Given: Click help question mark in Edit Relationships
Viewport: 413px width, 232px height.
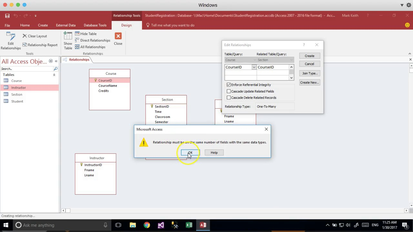Looking at the screenshot, I should coord(304,45).
